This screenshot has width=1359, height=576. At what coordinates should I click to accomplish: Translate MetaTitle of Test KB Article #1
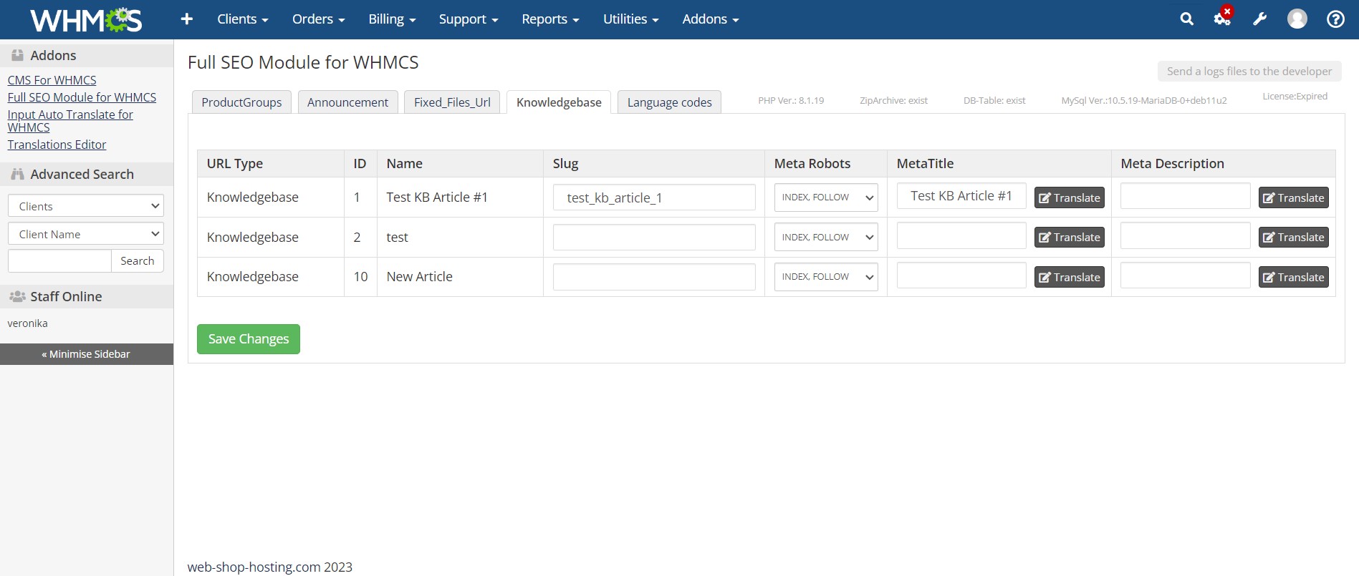[1069, 198]
